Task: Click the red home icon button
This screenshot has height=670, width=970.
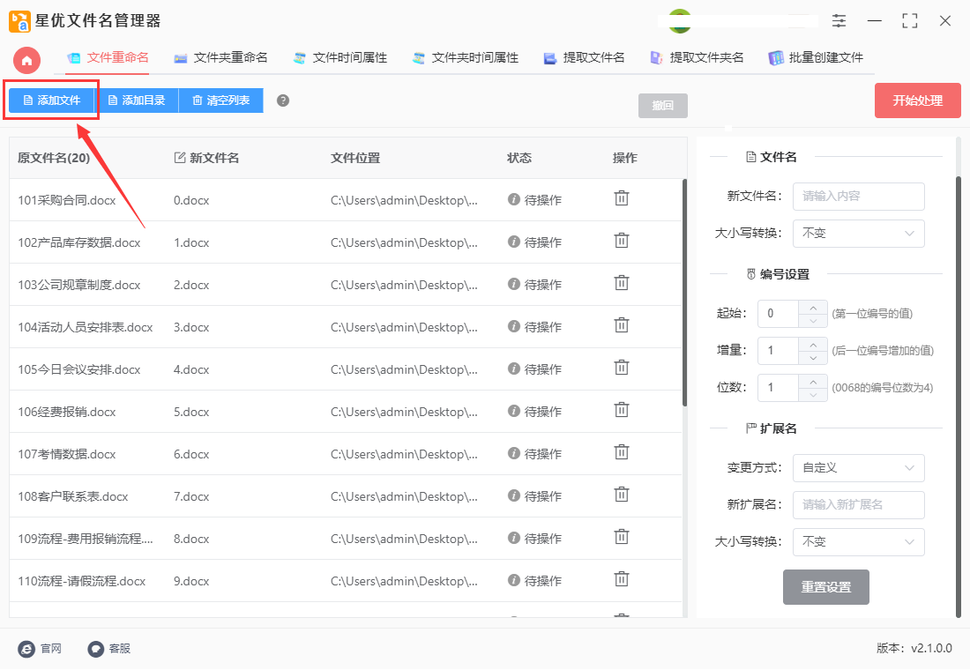Action: click(26, 60)
